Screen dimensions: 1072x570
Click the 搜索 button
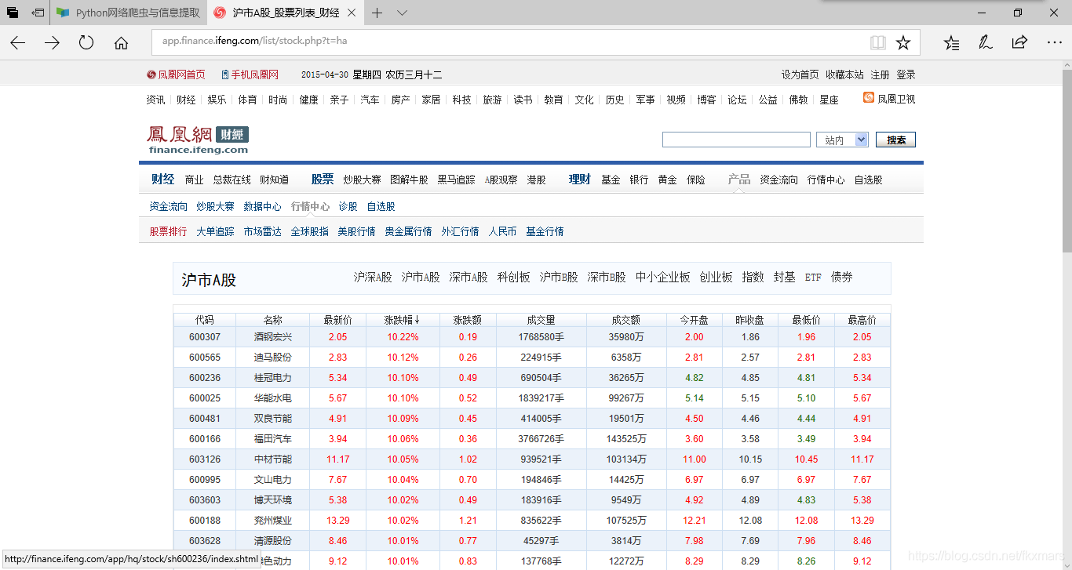pyautogui.click(x=895, y=140)
